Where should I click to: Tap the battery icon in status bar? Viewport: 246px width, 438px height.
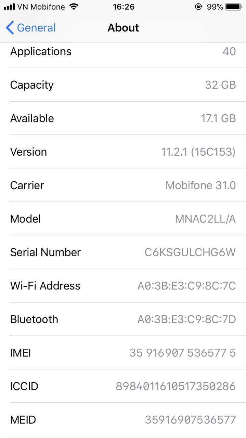[x=234, y=7]
